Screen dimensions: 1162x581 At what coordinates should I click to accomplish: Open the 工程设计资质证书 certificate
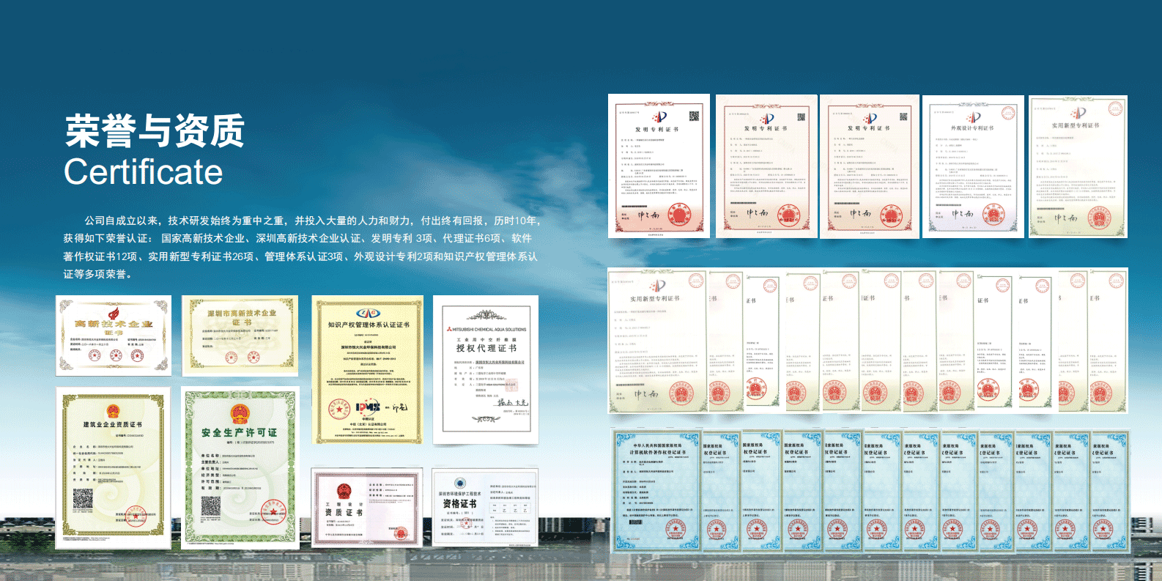point(367,507)
